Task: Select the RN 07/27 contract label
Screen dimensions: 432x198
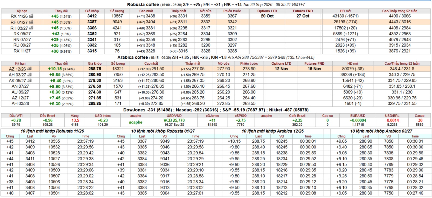Action: [22, 39]
